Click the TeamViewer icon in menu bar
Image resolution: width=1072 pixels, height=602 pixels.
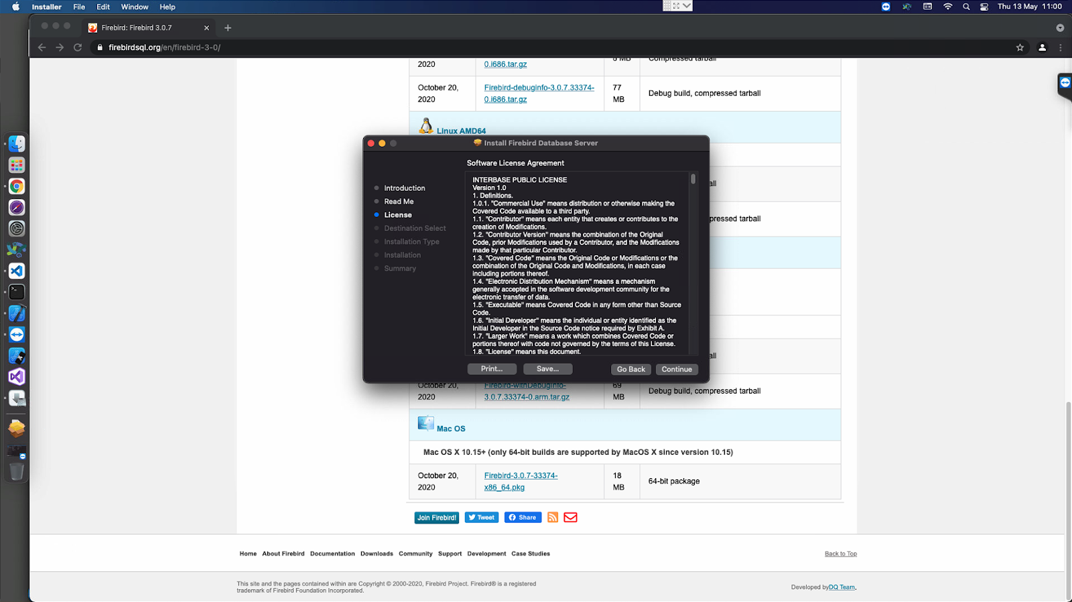click(x=886, y=7)
